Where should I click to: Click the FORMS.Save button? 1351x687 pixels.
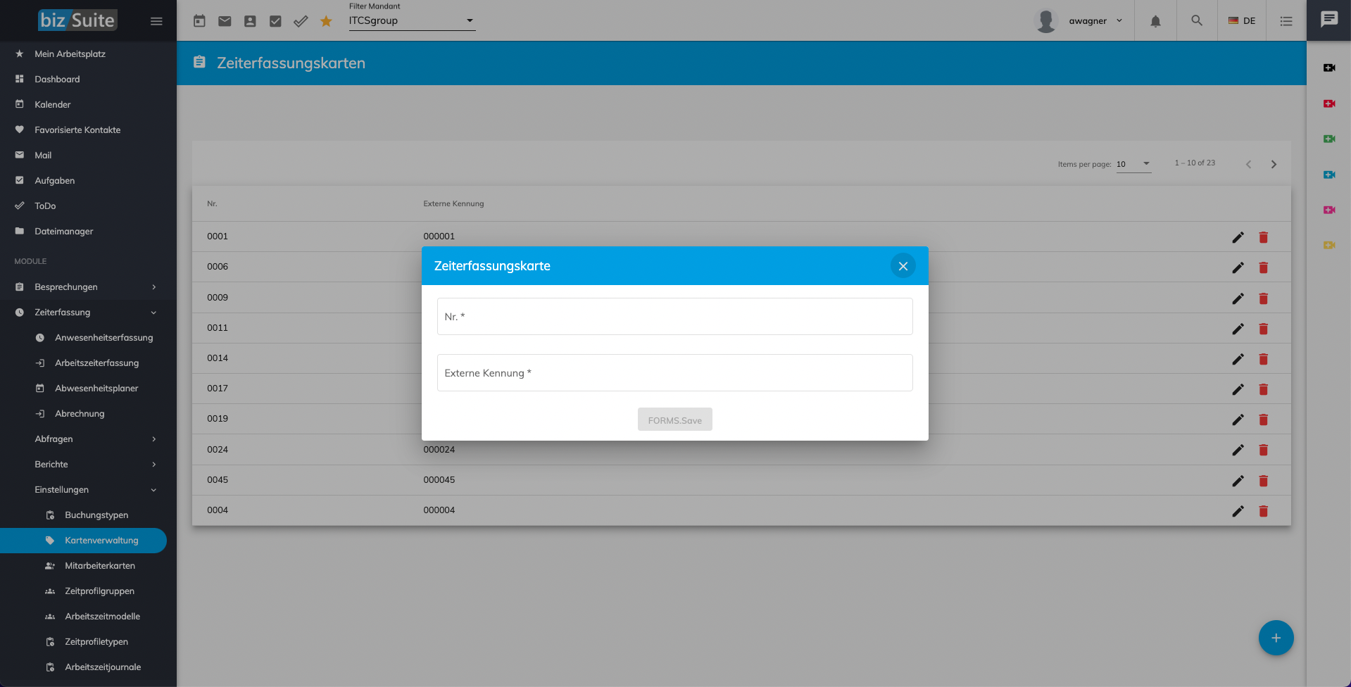674,420
